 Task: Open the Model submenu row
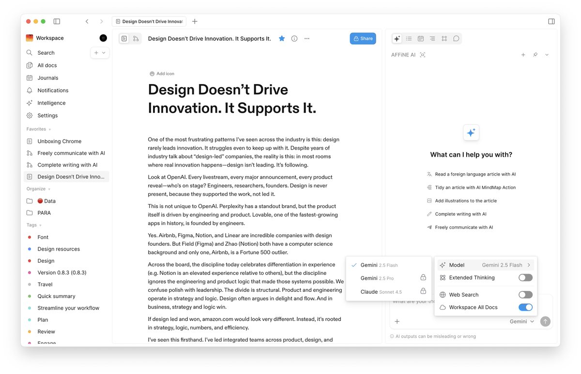coord(486,265)
